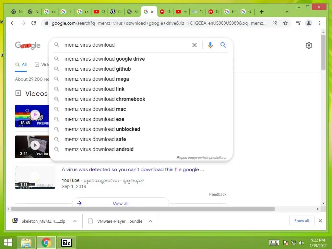The image size is (332, 249).
Task: Pick suggestion ending with 'unblocked'
Action: (141, 129)
